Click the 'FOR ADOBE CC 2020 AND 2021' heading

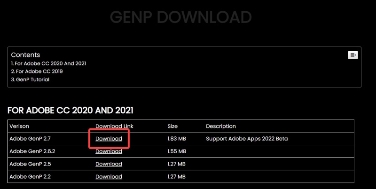coord(70,110)
